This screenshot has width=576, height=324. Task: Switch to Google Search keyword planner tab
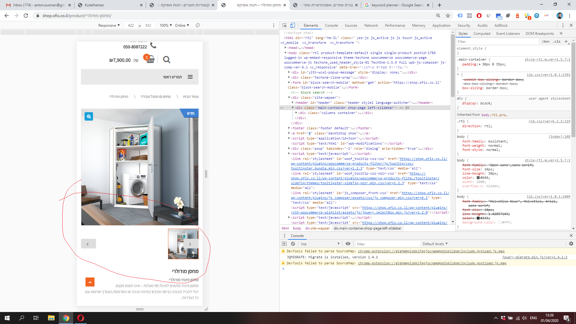pos(397,5)
